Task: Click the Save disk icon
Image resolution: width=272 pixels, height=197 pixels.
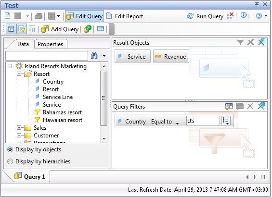Action: 18,16
